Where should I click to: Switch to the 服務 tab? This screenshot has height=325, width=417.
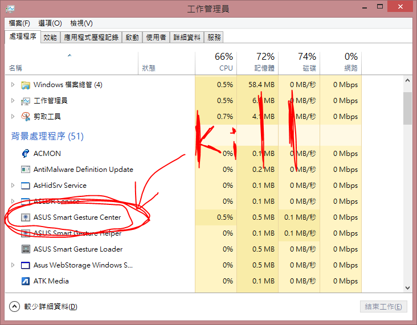214,38
